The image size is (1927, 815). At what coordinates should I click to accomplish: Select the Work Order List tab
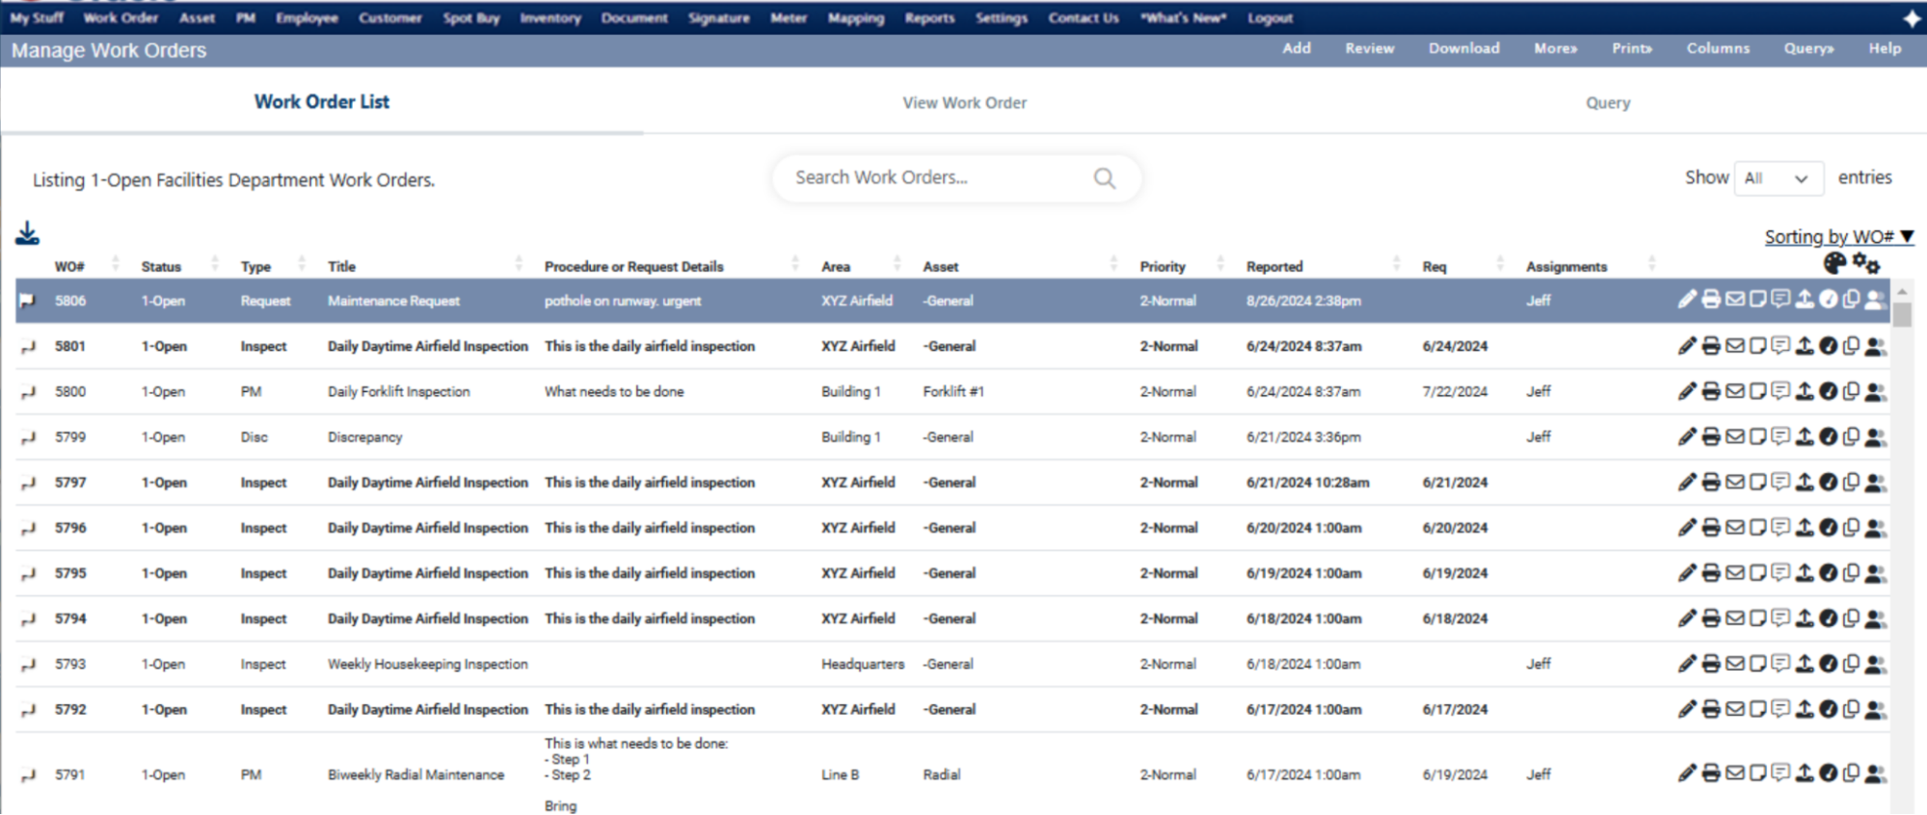click(x=322, y=102)
